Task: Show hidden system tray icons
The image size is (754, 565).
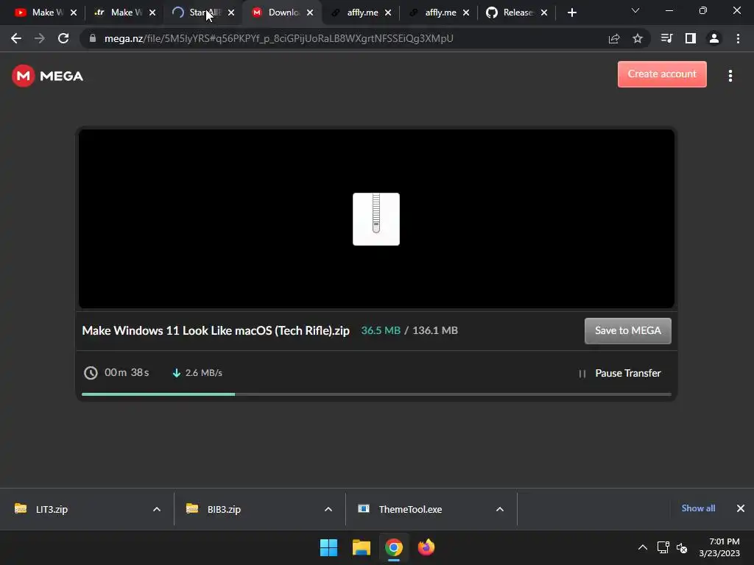Action: [642, 547]
